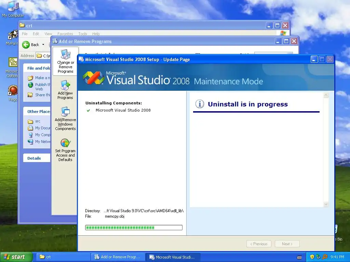Click scroll up arrow in setup info panel
Viewport: 350px width, 262px height.
coord(326,95)
